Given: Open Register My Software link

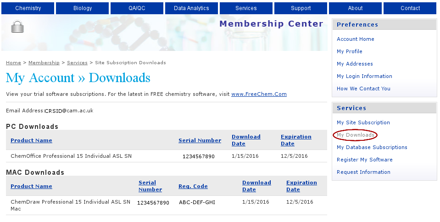Looking at the screenshot, I should point(364,160).
